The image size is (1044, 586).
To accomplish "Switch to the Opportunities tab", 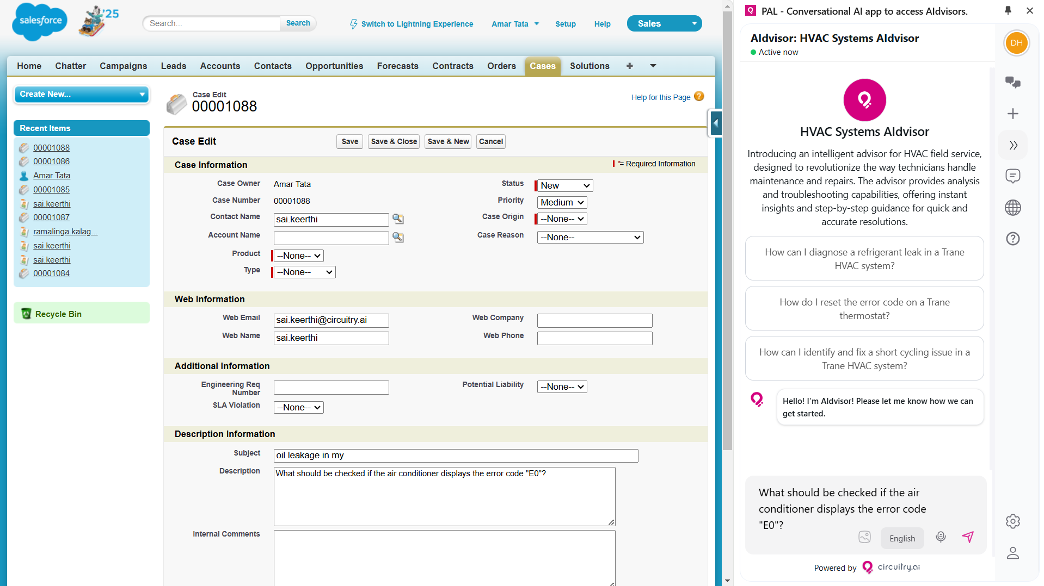I will [334, 66].
